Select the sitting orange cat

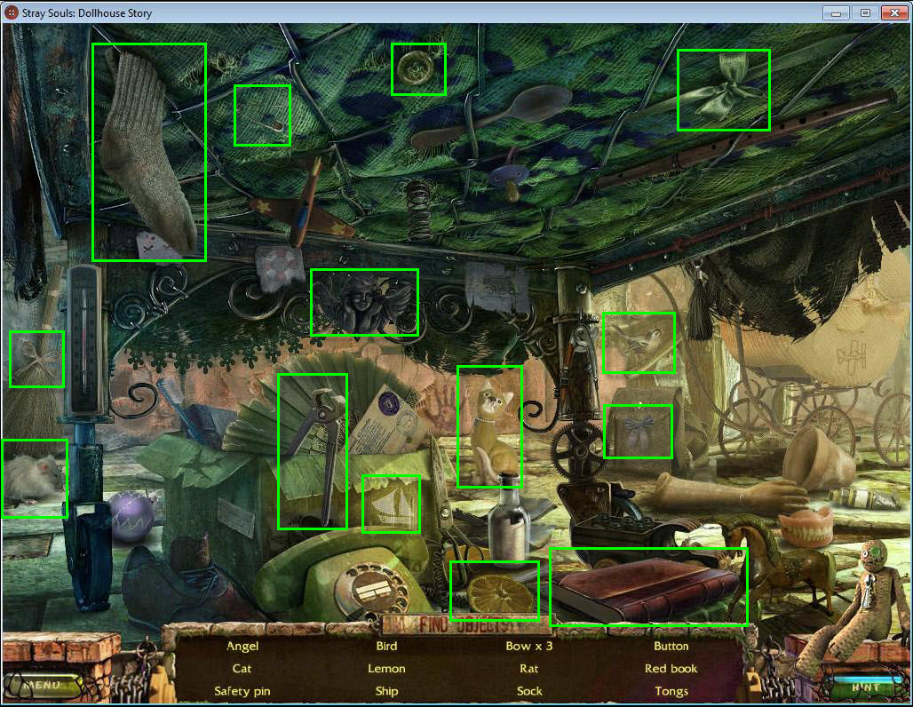(x=489, y=428)
